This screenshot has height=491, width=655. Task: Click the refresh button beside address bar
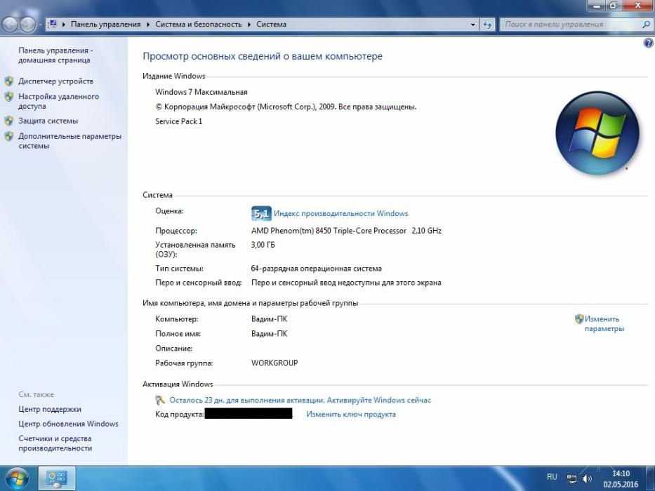pos(487,25)
